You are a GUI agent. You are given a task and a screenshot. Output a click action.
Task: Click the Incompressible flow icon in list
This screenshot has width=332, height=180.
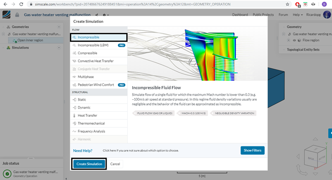click(x=74, y=37)
